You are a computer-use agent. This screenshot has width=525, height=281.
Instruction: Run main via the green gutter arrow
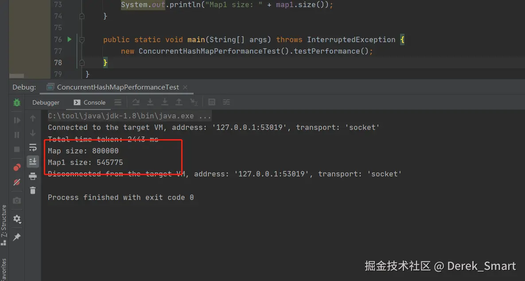(x=70, y=39)
